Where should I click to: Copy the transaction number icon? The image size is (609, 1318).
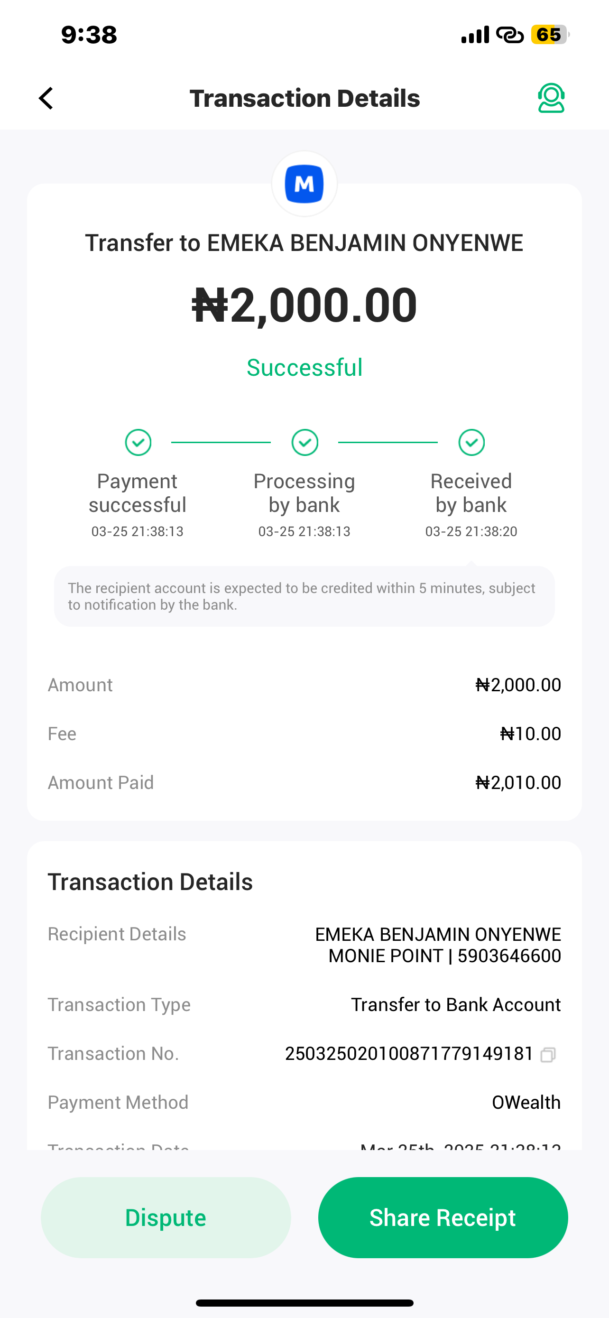tap(548, 1055)
